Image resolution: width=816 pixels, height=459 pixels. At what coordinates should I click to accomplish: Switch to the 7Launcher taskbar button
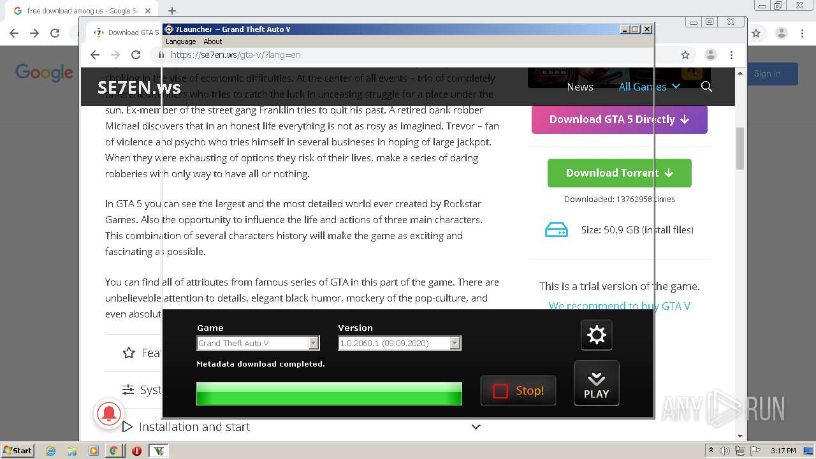click(x=159, y=451)
